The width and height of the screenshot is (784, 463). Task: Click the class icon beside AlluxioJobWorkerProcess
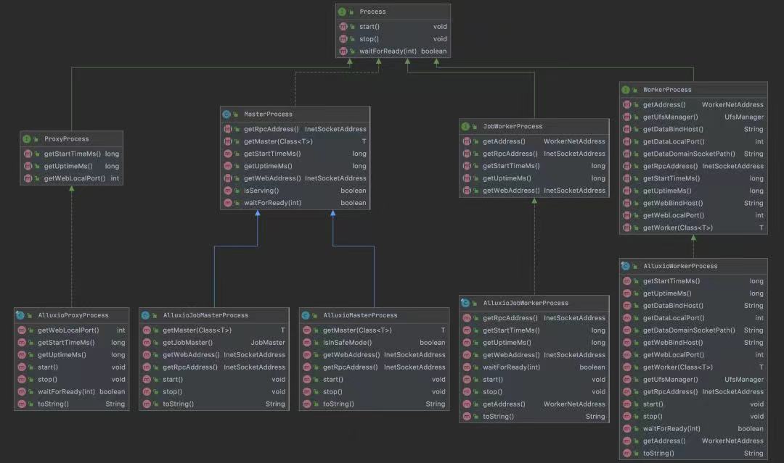[x=465, y=303]
